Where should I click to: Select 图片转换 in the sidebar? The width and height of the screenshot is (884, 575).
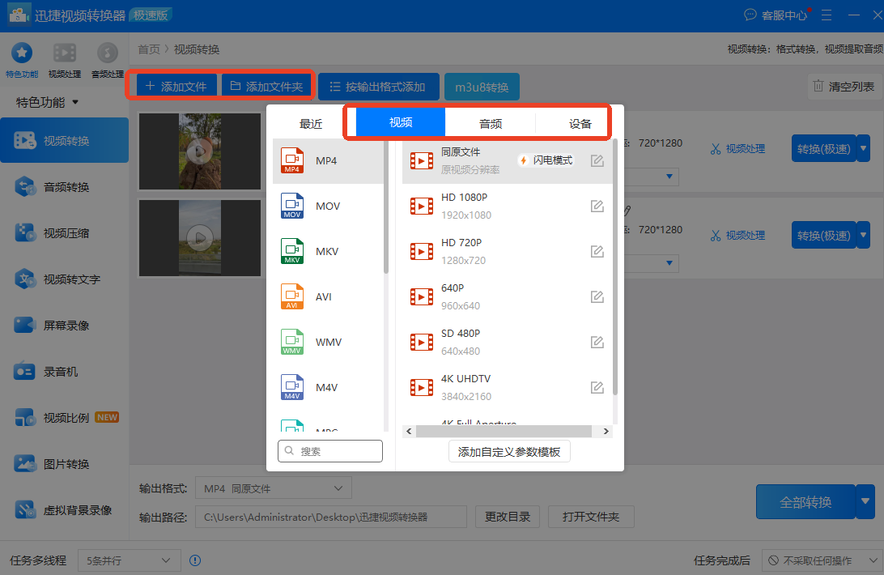(64, 464)
